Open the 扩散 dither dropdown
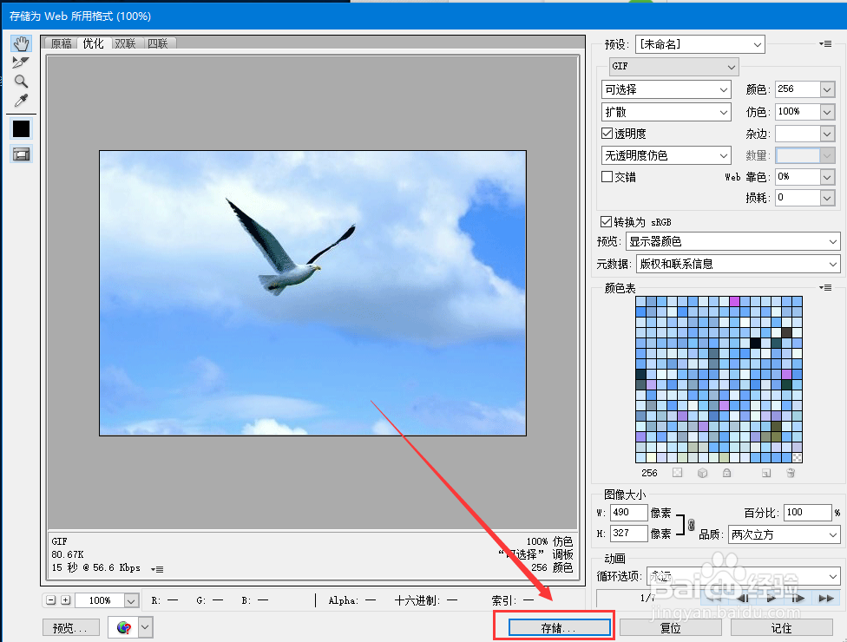This screenshot has height=642, width=847. 666,112
